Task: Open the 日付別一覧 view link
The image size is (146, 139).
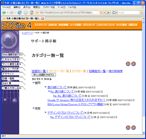Action: point(79,71)
